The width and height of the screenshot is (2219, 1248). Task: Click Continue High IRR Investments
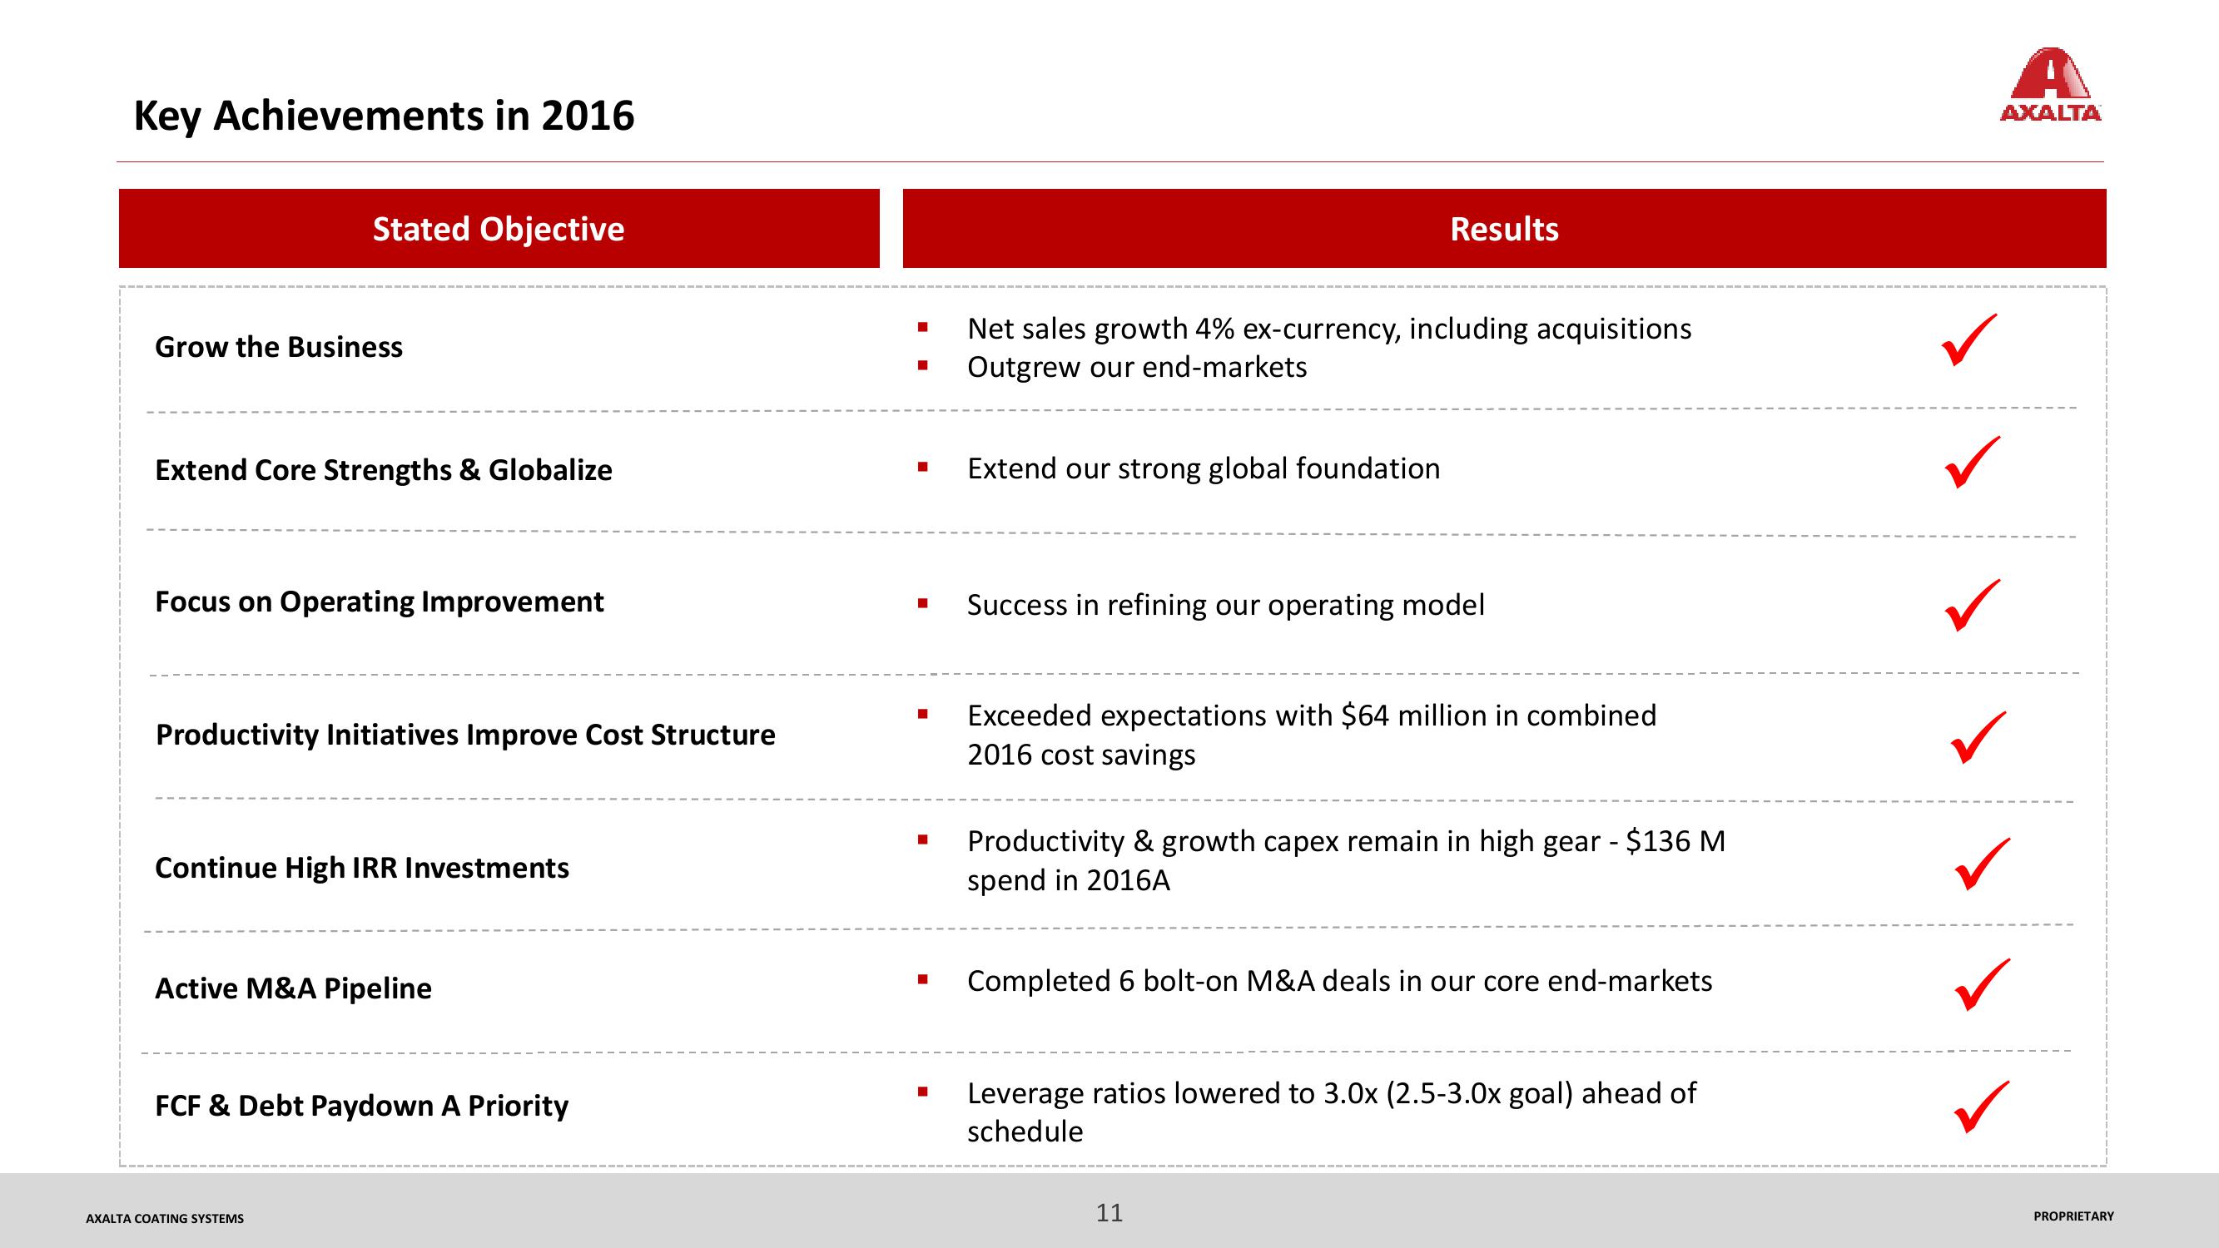pyautogui.click(x=362, y=868)
